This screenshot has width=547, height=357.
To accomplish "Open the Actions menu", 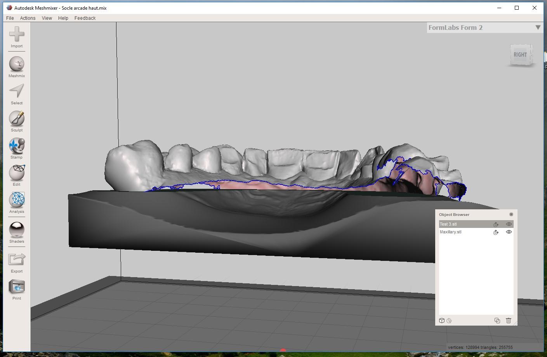I will point(28,18).
